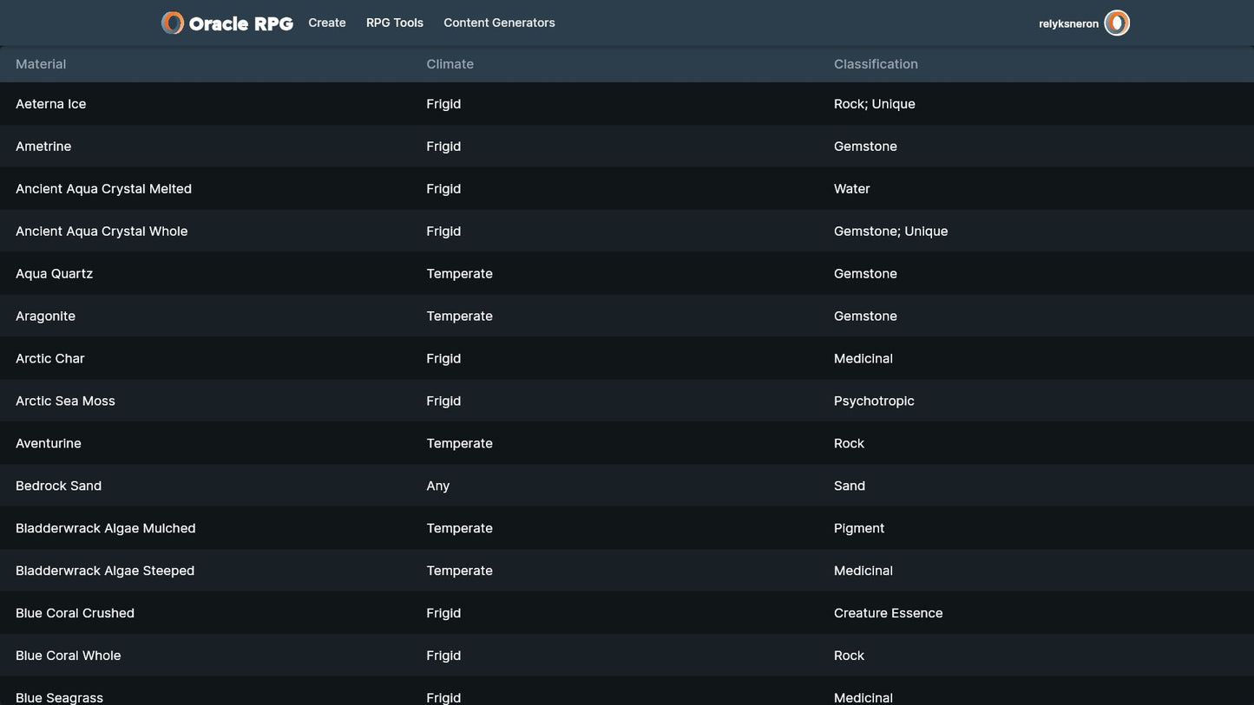Open the Create menu
The height and width of the screenshot is (705, 1254).
click(327, 23)
